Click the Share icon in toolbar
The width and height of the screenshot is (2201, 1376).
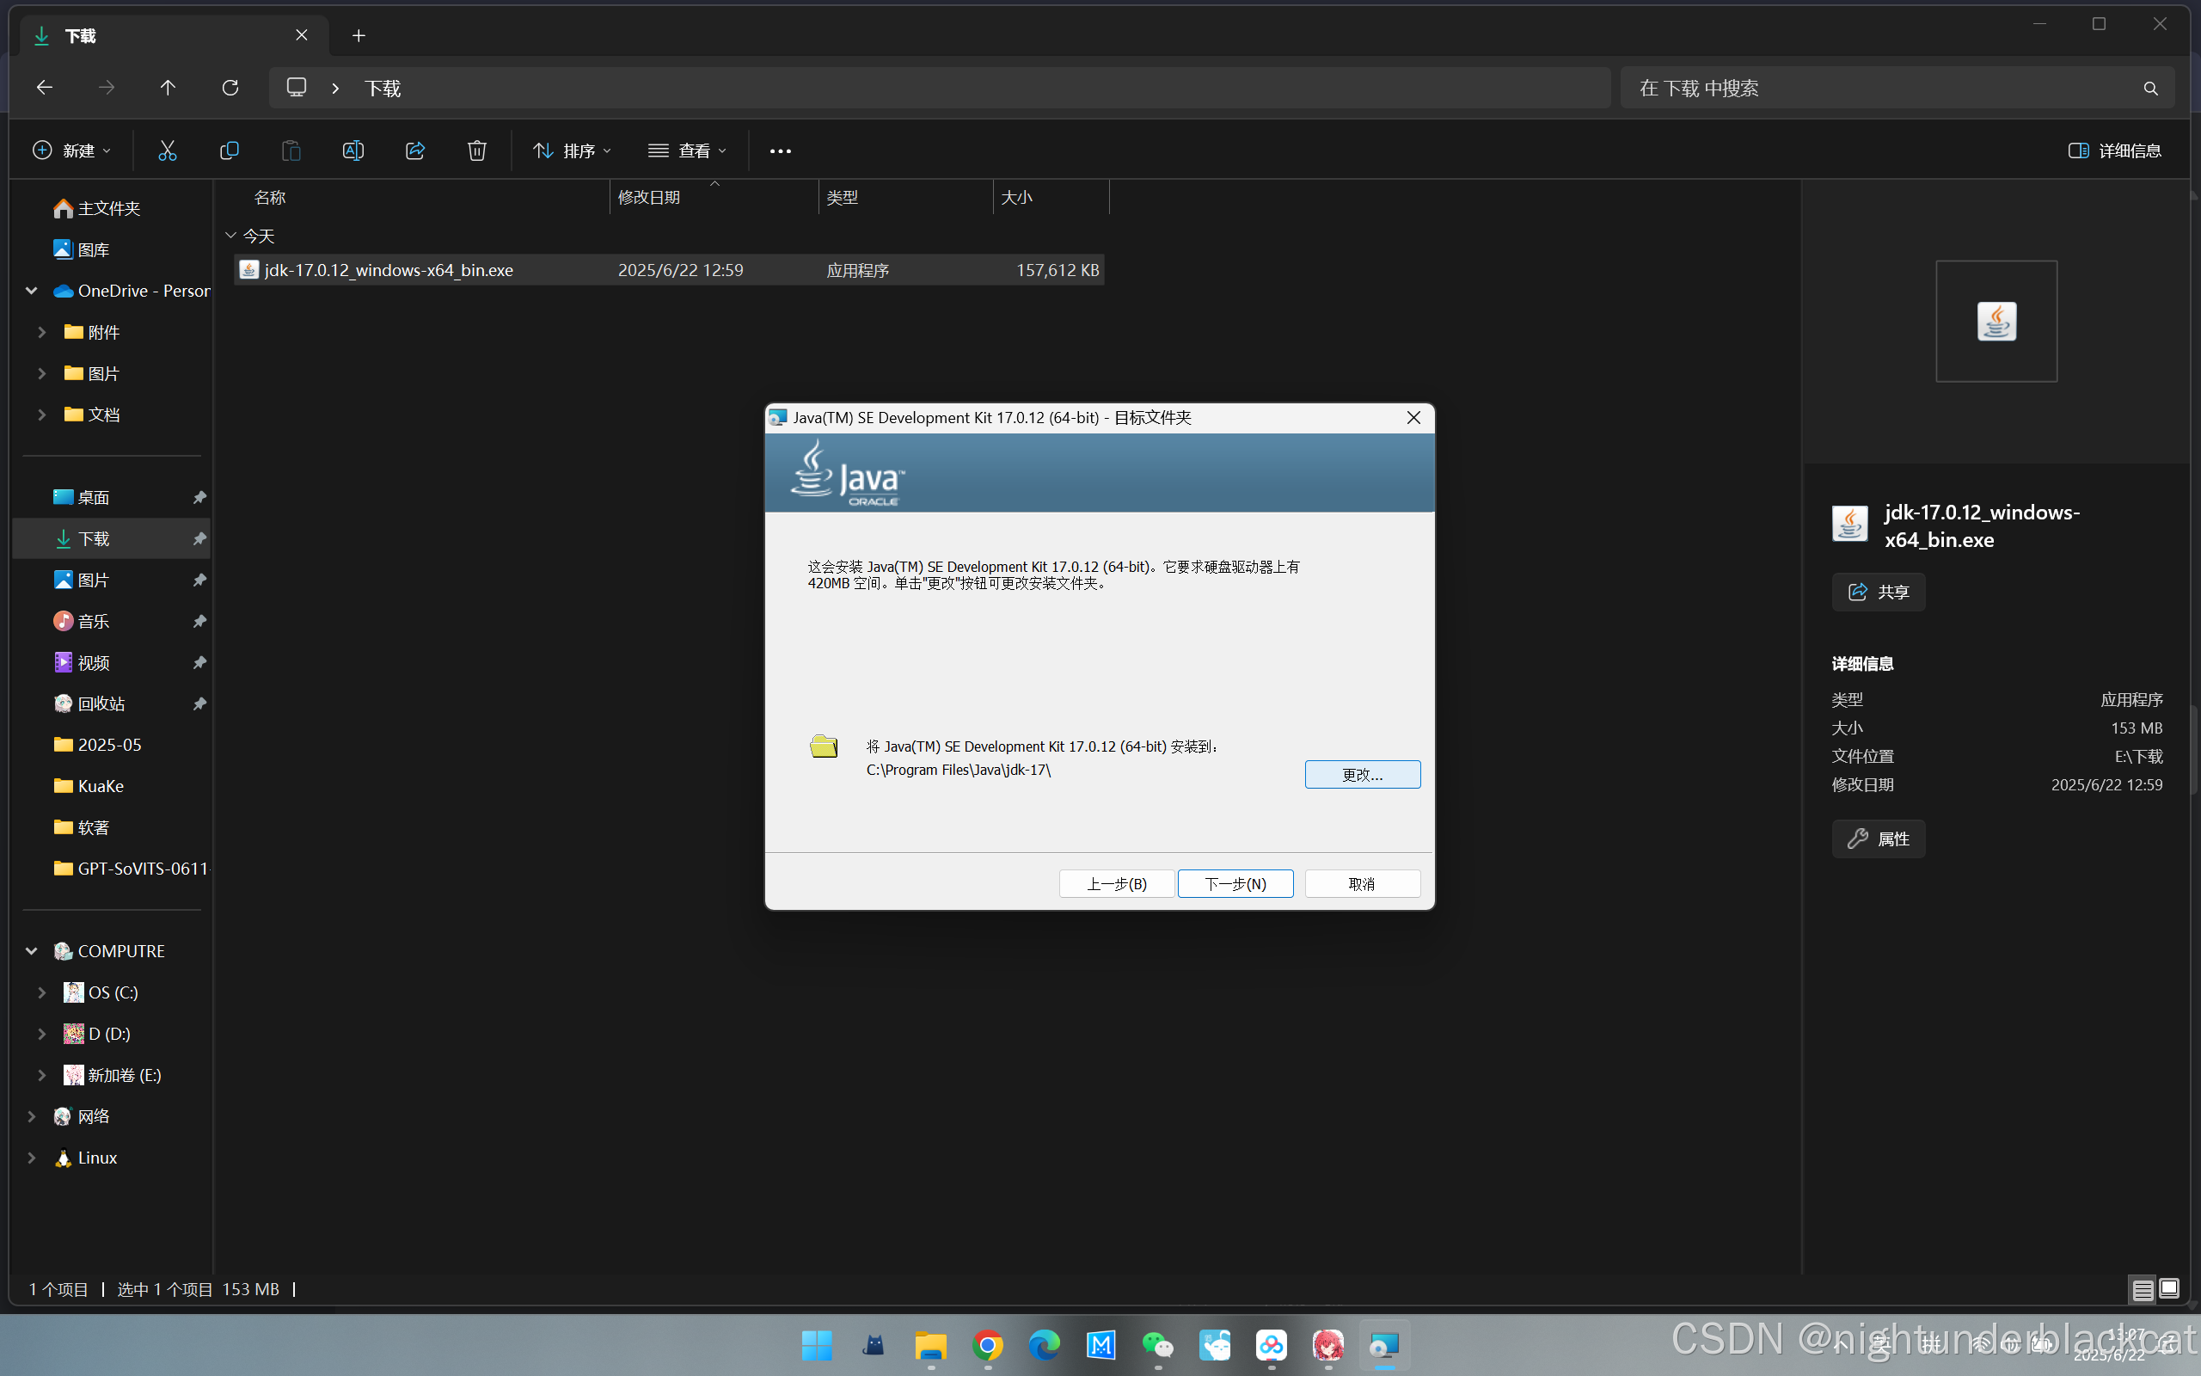tap(414, 150)
